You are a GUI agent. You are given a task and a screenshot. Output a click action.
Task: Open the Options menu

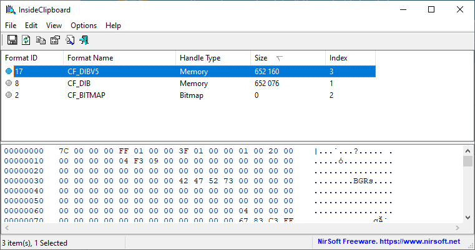point(84,26)
